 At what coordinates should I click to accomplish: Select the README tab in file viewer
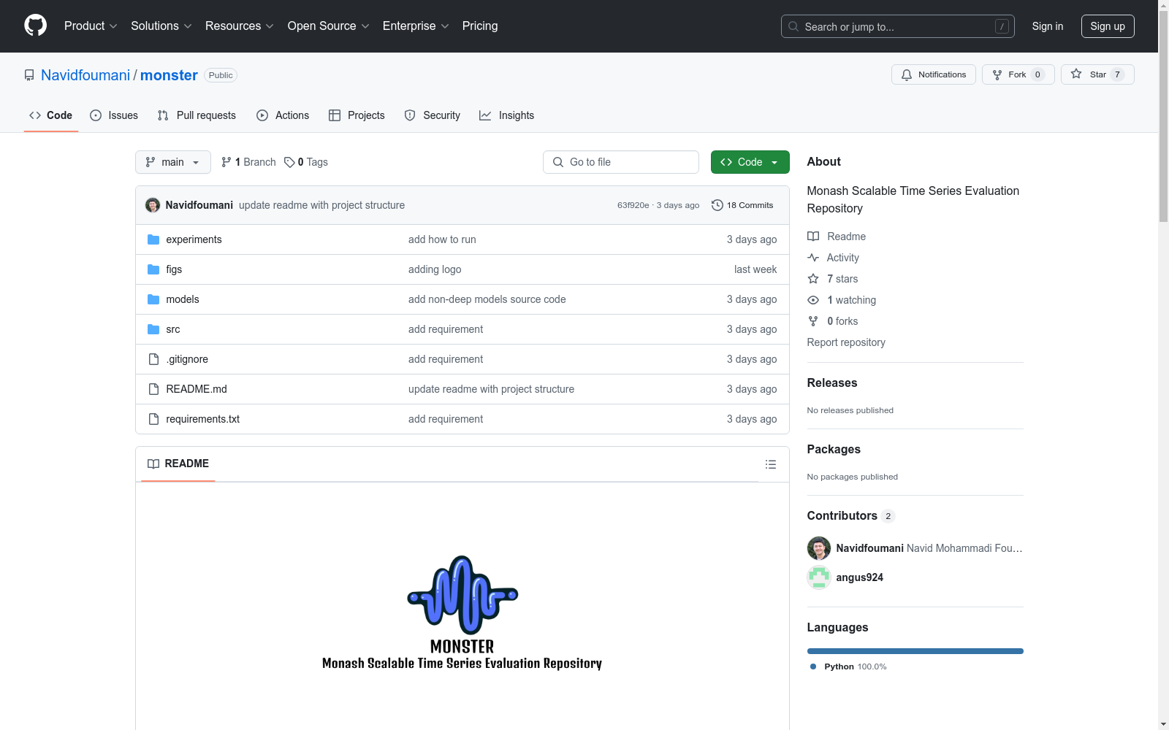[x=178, y=464]
